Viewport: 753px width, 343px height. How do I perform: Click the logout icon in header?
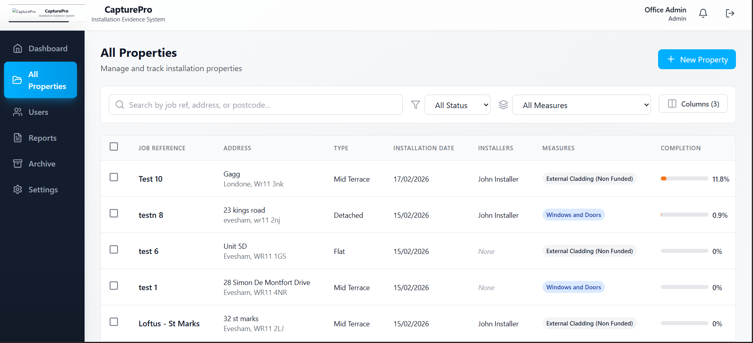point(730,14)
